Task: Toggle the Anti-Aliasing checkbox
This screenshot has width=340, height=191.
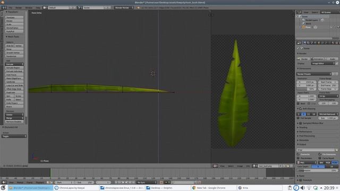Action: click(301, 109)
